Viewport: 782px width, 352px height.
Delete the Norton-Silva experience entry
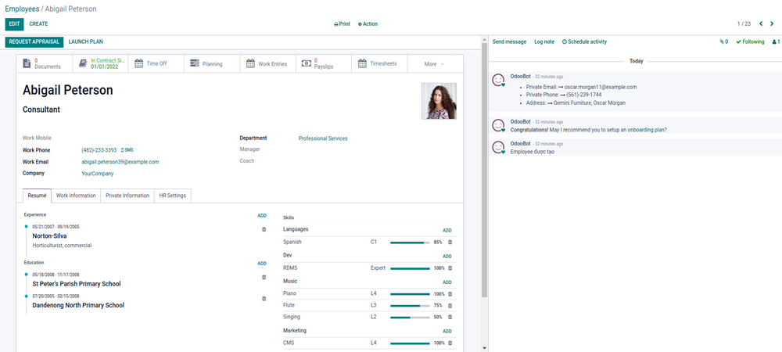pyautogui.click(x=264, y=229)
